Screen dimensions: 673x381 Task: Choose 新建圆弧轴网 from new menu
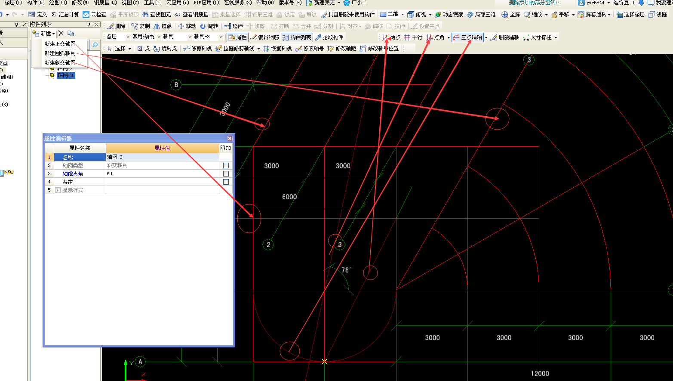tap(60, 53)
